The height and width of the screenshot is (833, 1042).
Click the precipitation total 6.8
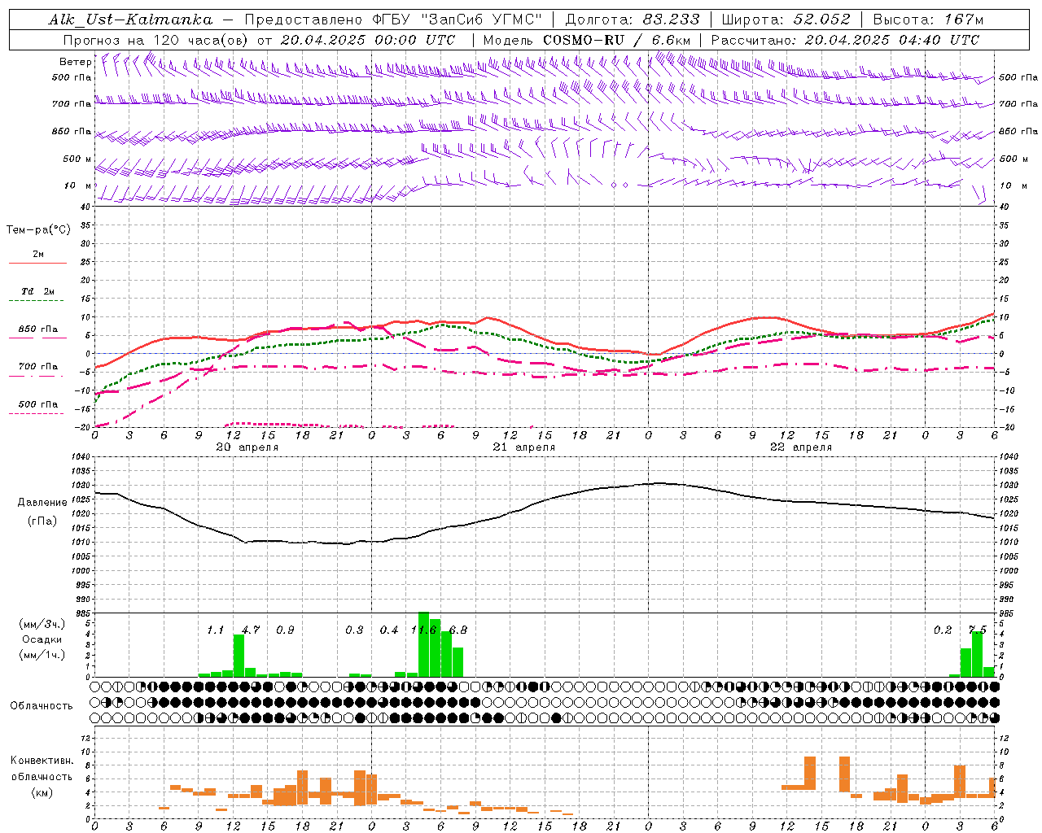point(458,630)
